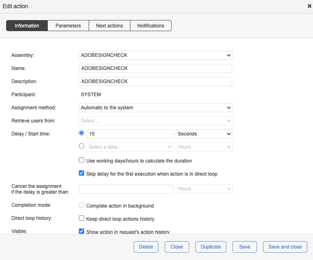Screen dimensions: 313x260
Task: Expand the Assembly dropdown
Action: point(155,55)
